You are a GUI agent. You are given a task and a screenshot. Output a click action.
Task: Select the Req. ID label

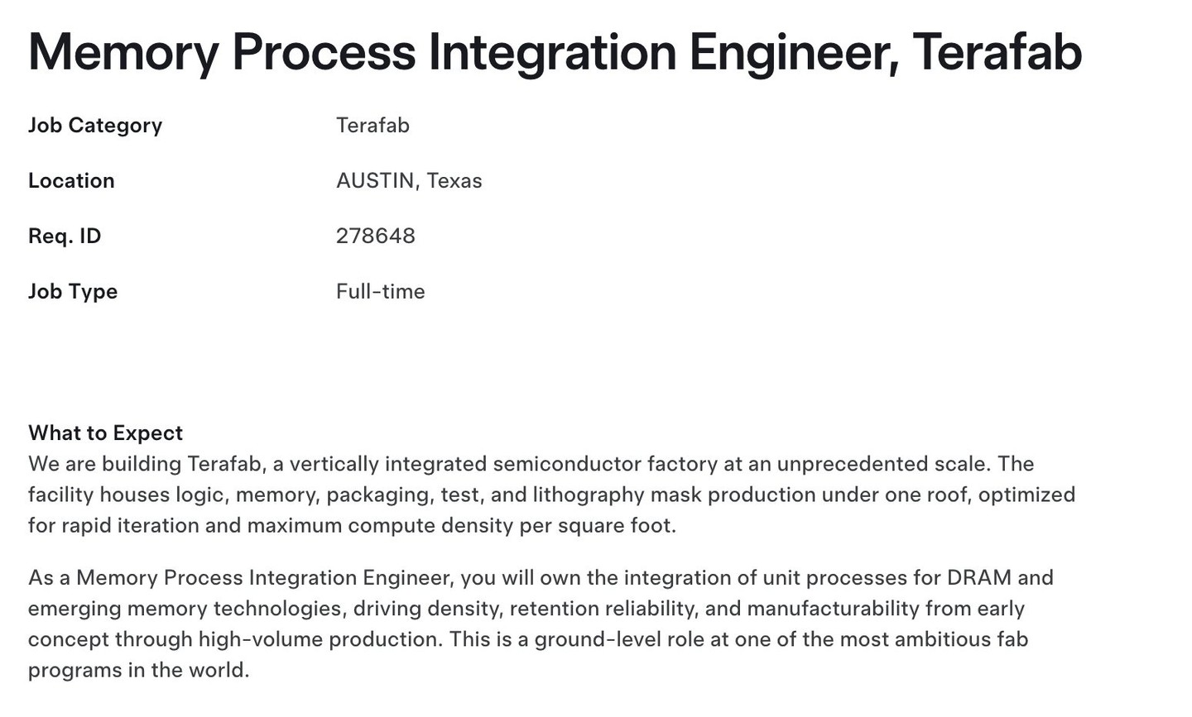click(65, 237)
